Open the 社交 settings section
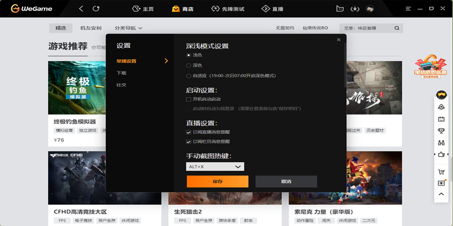 click(122, 85)
